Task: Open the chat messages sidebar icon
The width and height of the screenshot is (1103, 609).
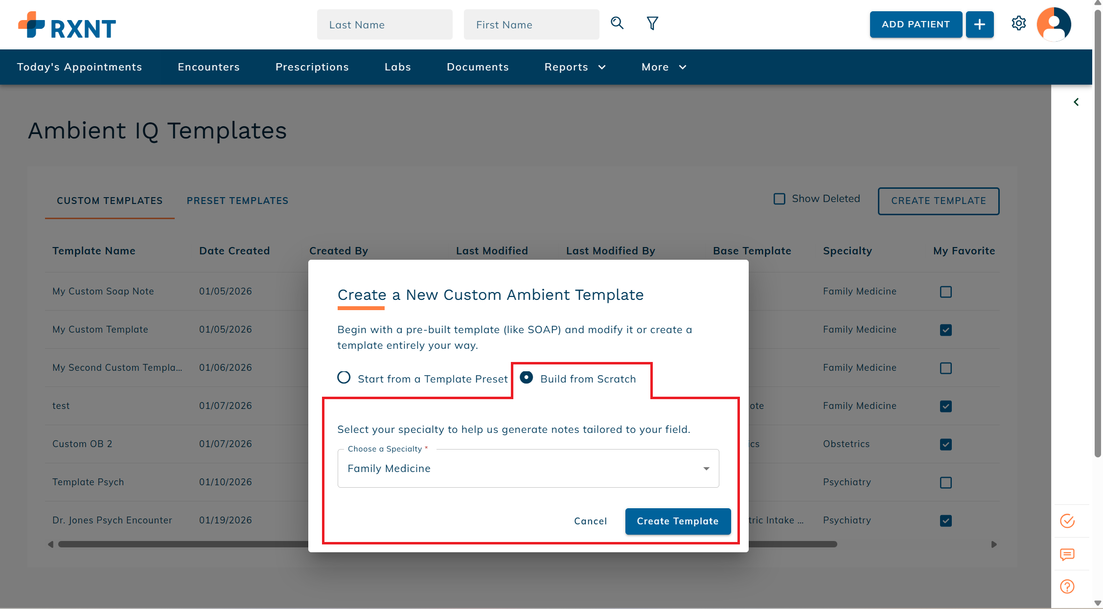Action: coord(1067,554)
